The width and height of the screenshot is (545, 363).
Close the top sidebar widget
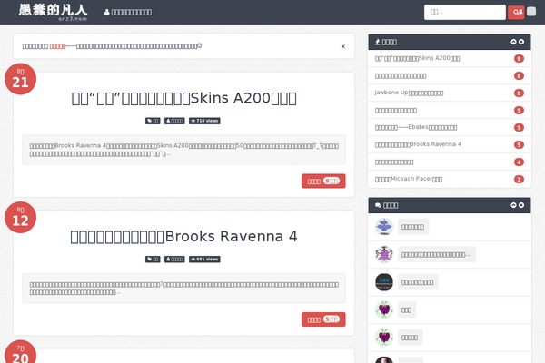pos(521,42)
